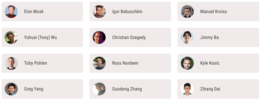The width and height of the screenshot is (261, 101).
Task: Click the avatar beside Greg Yang
Action: pos(11,89)
